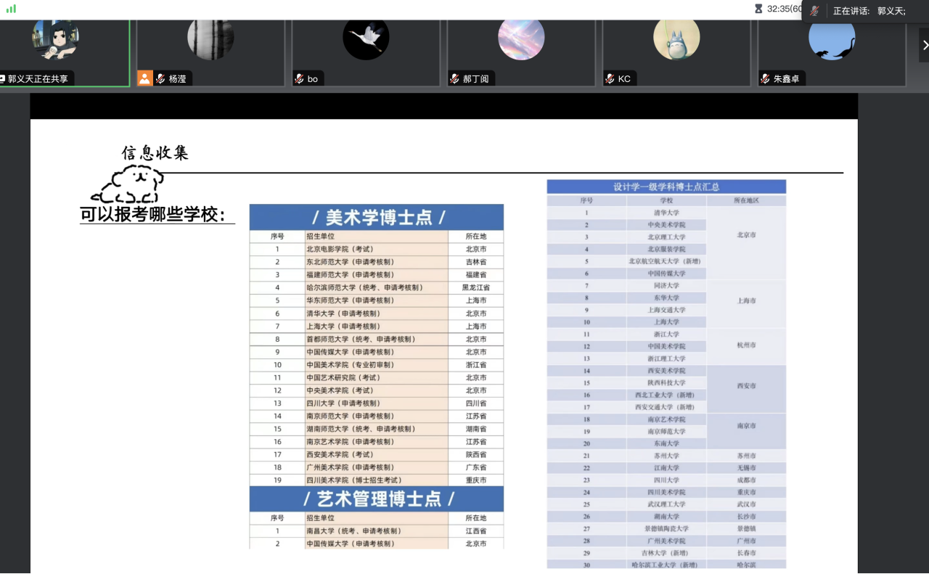
Task: Click the hourglass meeting timer icon
Action: click(758, 9)
